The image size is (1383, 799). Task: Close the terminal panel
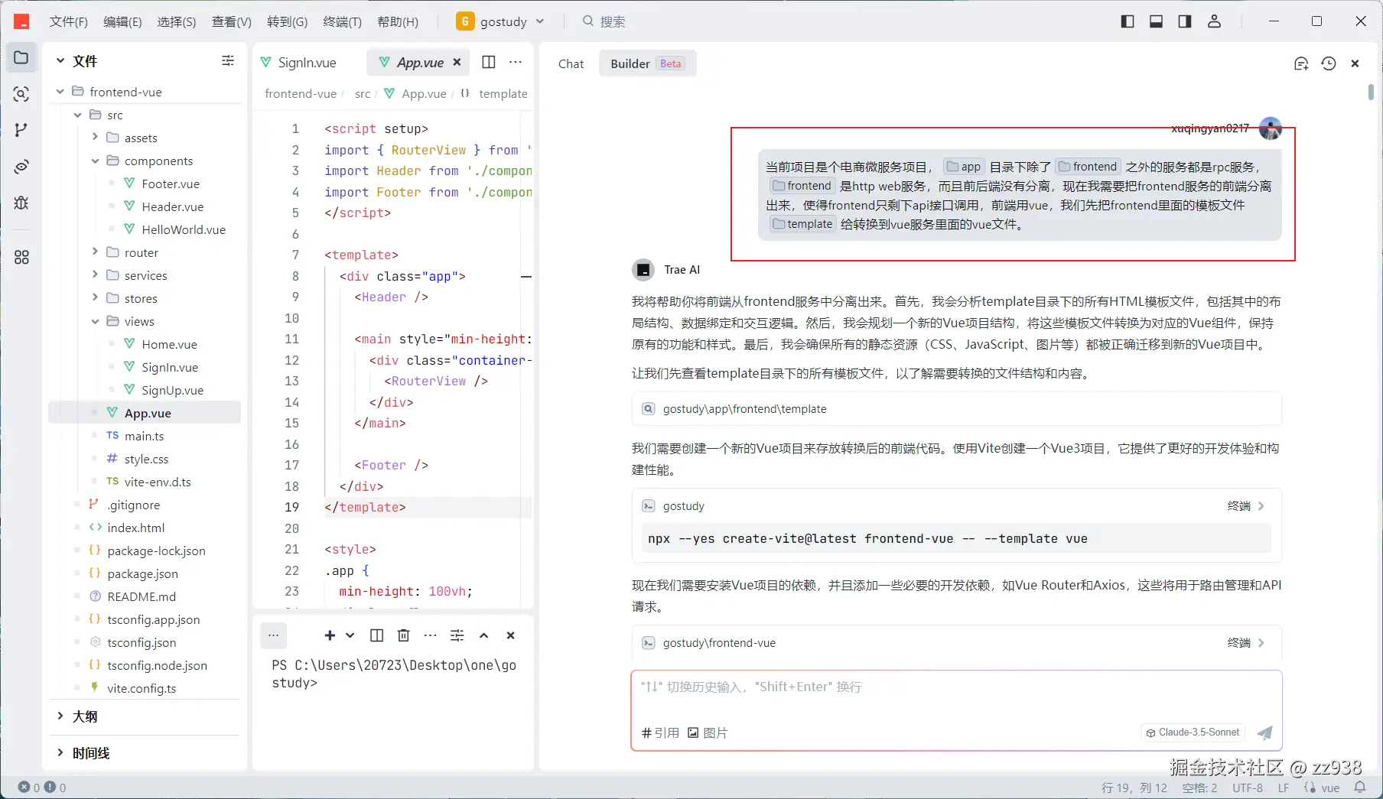511,635
